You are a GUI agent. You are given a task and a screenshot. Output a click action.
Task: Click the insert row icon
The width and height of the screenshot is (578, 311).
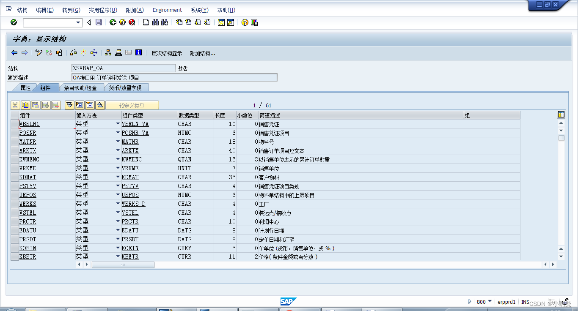click(x=46, y=105)
